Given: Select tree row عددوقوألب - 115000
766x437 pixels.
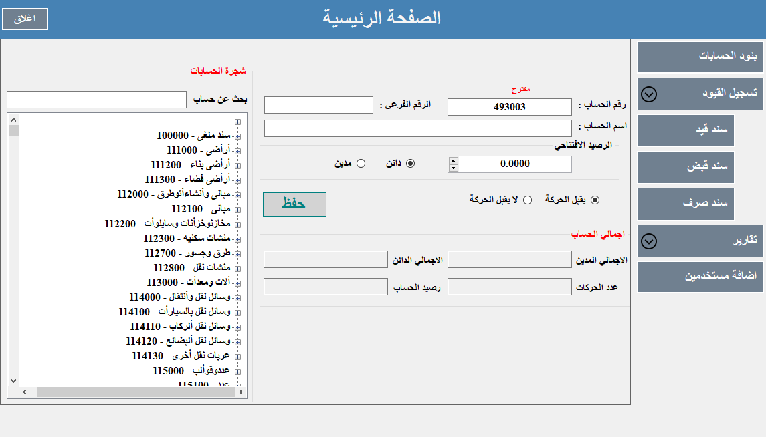Looking at the screenshot, I should pos(191,370).
